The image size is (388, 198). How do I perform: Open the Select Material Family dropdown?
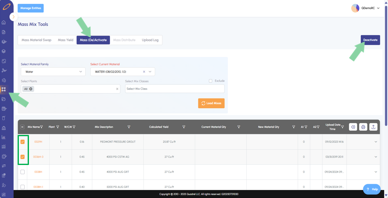click(x=53, y=72)
